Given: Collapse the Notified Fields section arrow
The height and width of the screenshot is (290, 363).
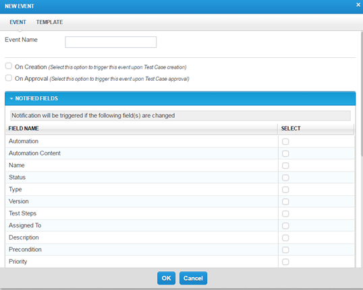Looking at the screenshot, I should pos(11,99).
